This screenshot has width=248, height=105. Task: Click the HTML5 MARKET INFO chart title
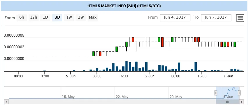(x=124, y=6)
